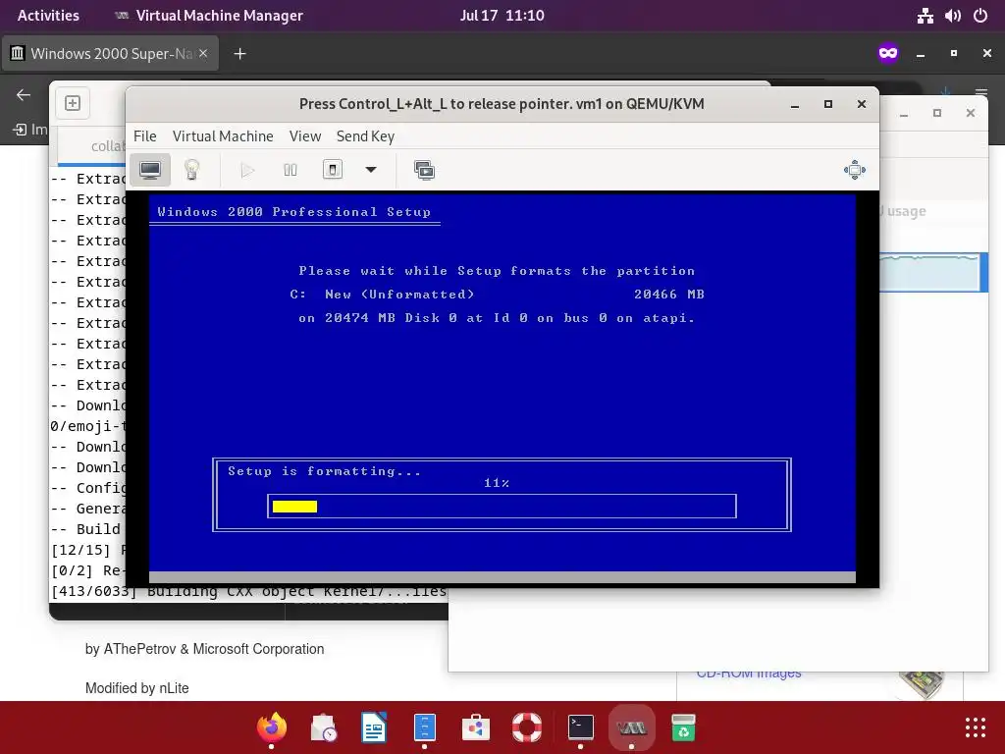Open Virtual Machine Manager app menu in top bar
Screen dimensions: 1005x754
click(208, 16)
